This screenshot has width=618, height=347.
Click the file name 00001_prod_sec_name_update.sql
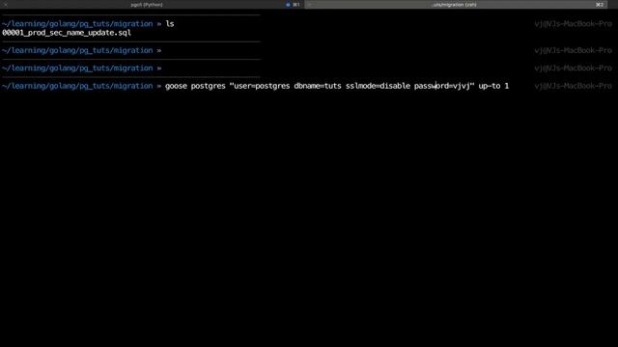[67, 33]
